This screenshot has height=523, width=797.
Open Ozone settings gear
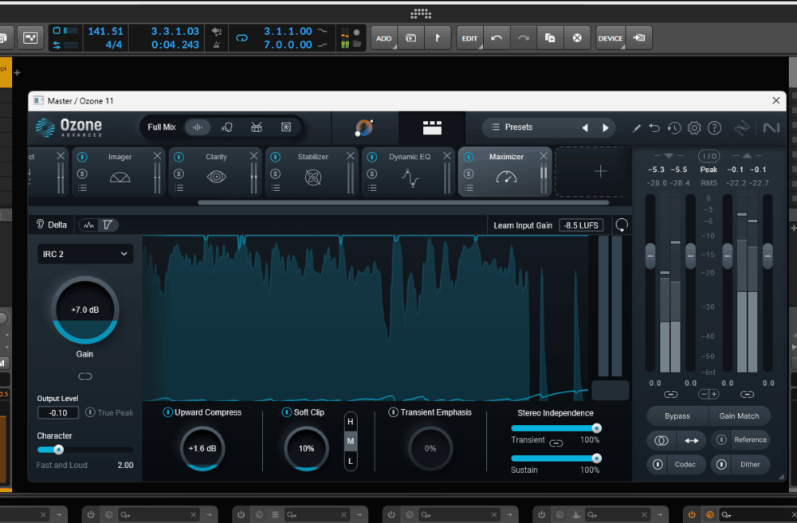(694, 128)
